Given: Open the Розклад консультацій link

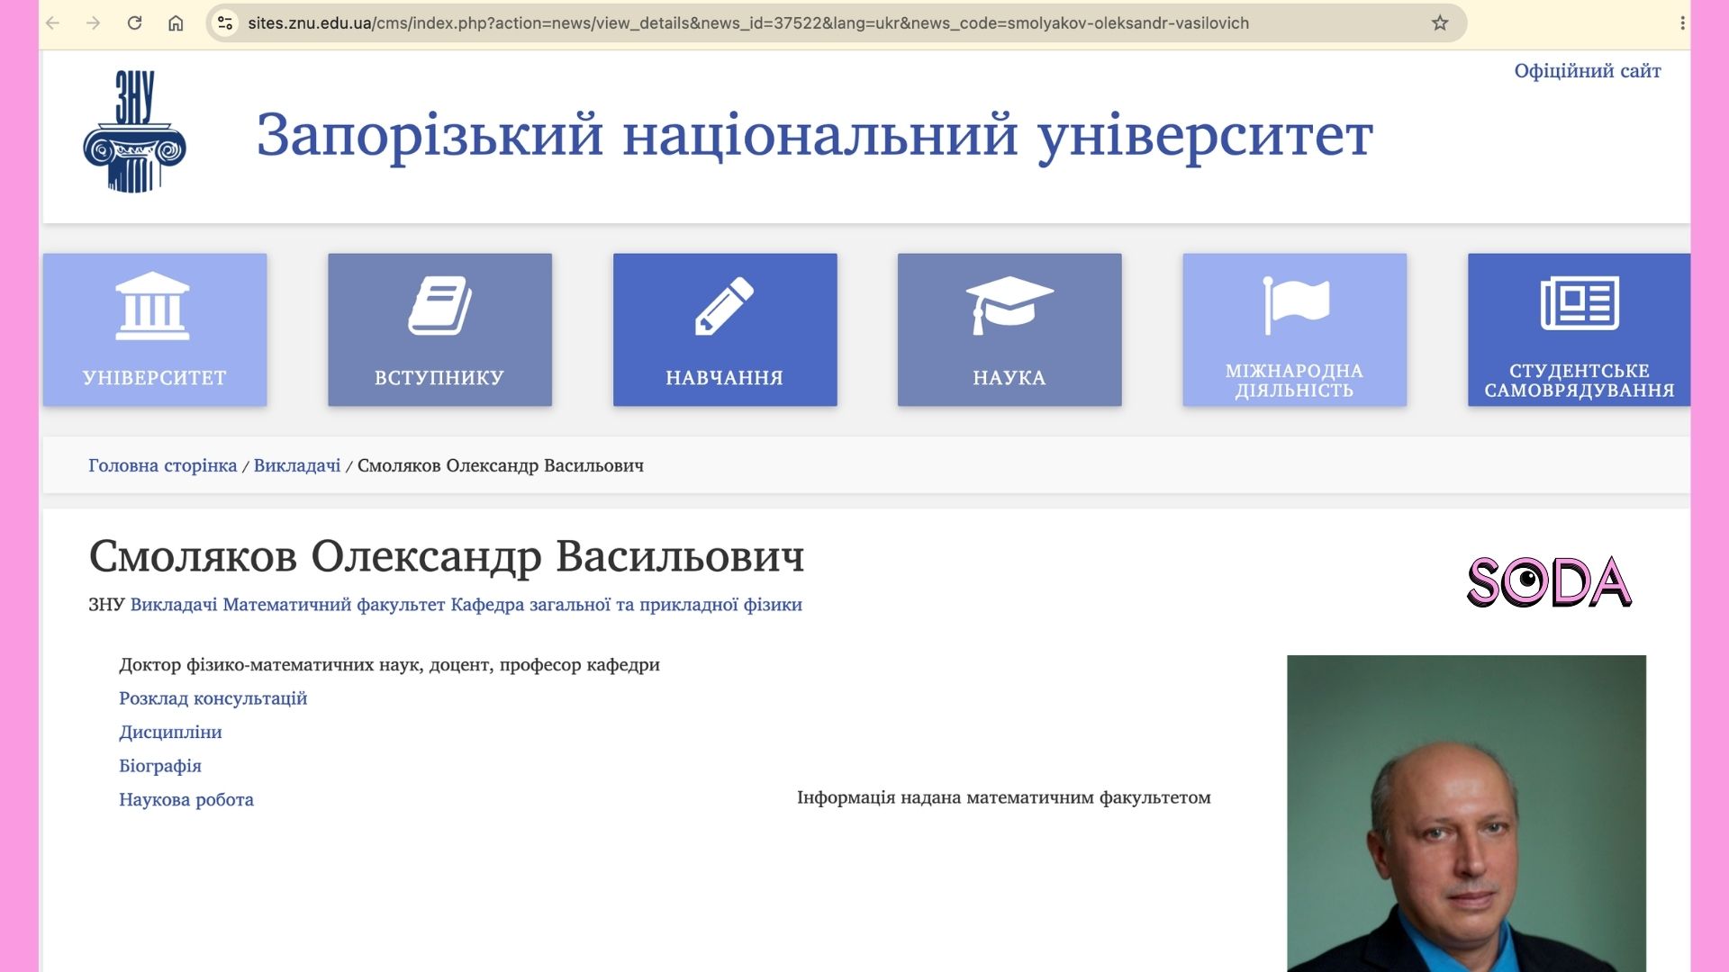Looking at the screenshot, I should pos(213,698).
